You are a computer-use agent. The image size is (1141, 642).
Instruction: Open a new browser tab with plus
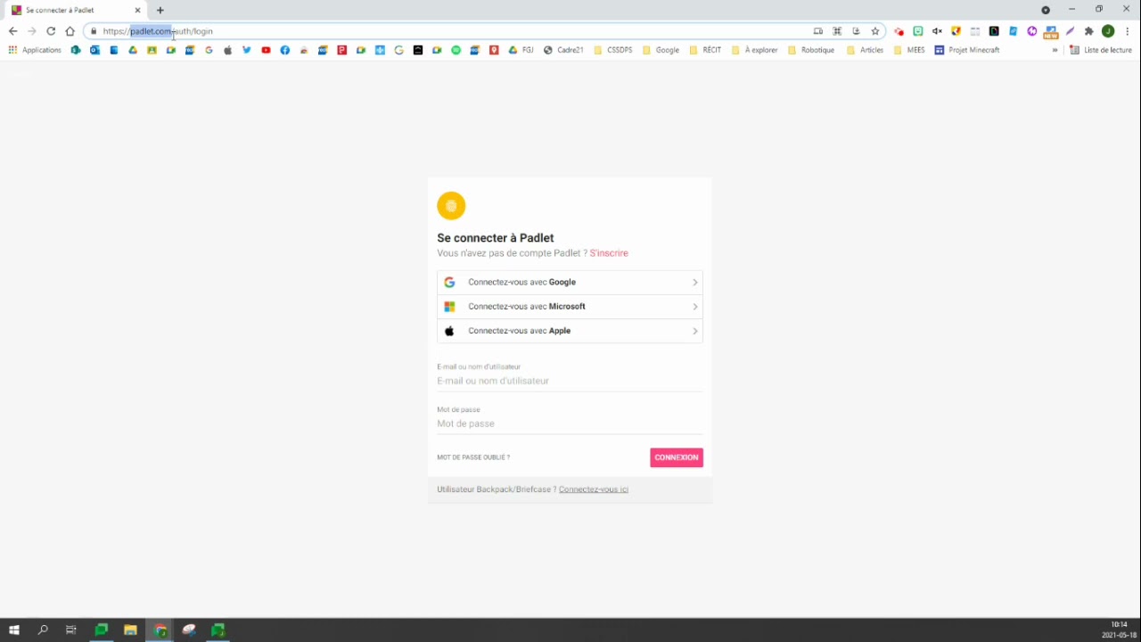[x=160, y=11]
